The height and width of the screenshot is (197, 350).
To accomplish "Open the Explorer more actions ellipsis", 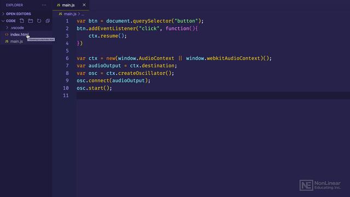I will 44,5.
